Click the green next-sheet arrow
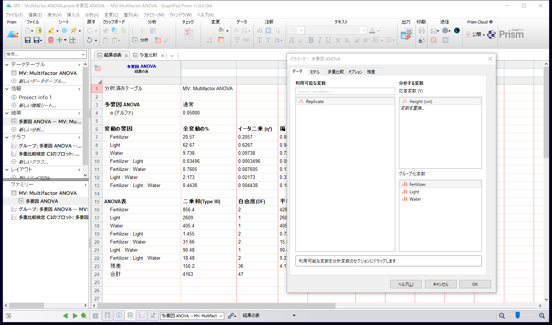 tap(75, 315)
